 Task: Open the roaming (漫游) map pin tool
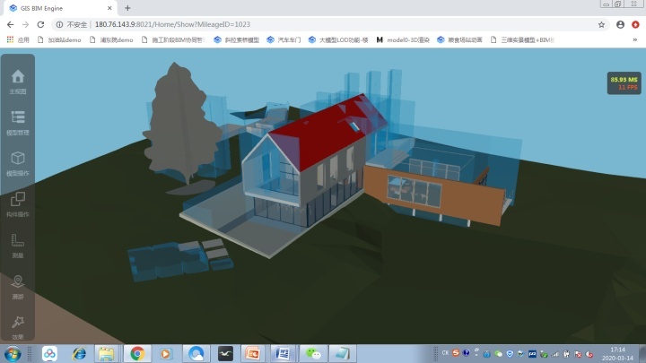(x=18, y=287)
